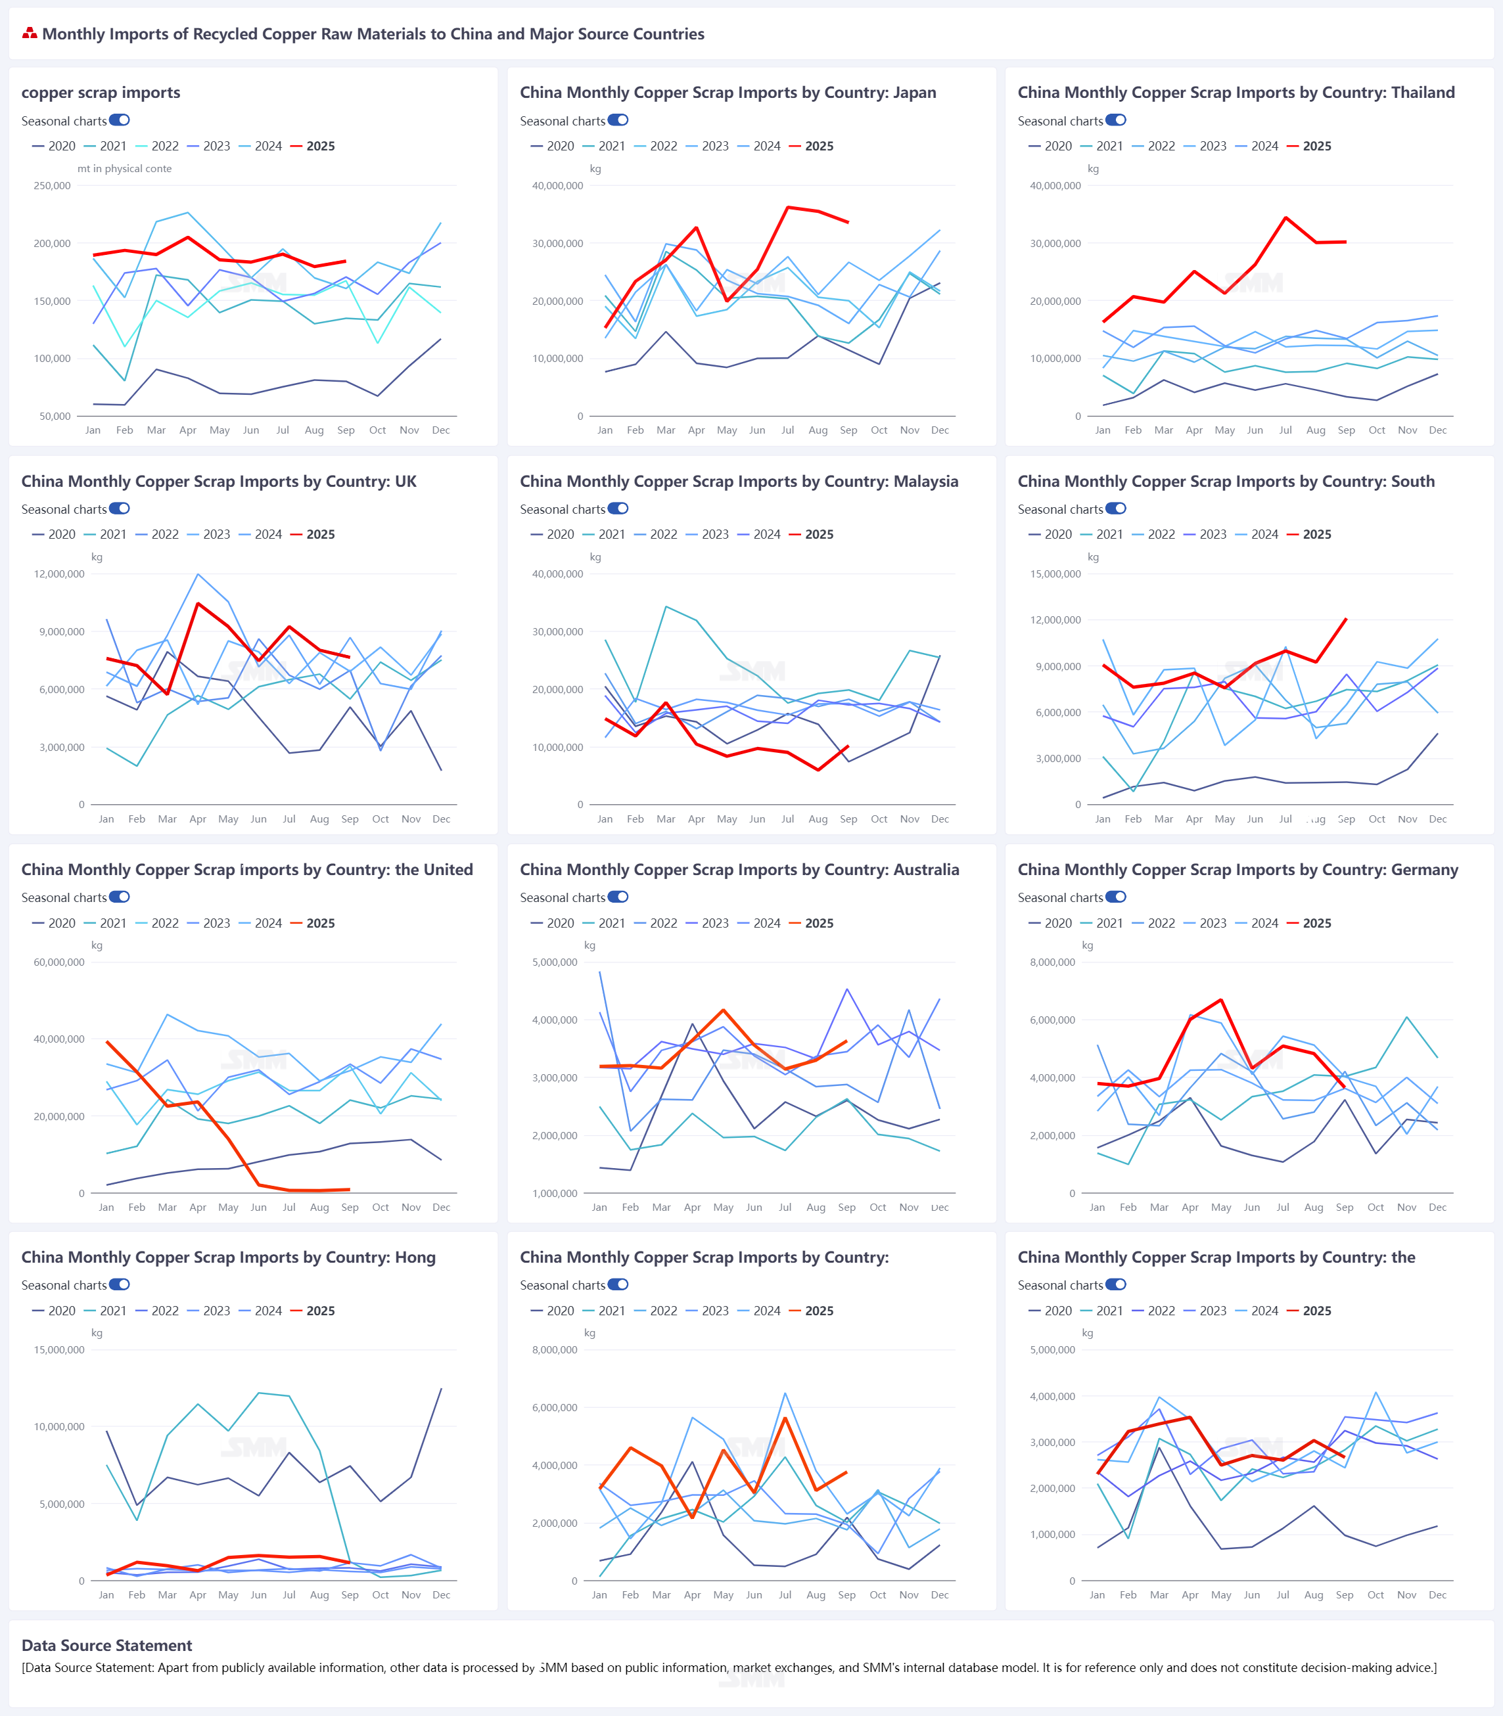
Task: Toggle Seasonal charts switch for Germany chart
Action: [1115, 897]
